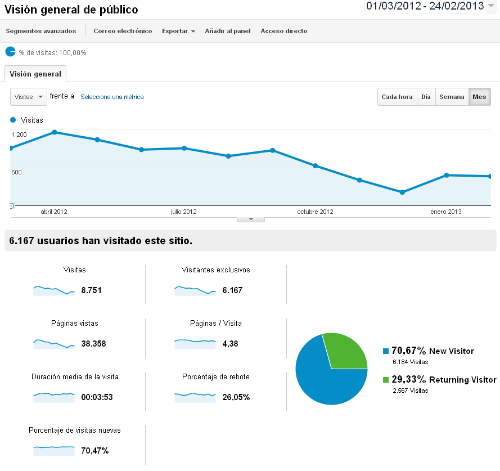Screen dimensions: 500x471
Task: Click the 2.567 Visitas text
Action: point(411,391)
